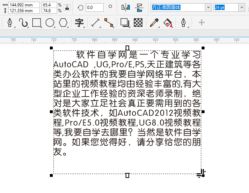249x193 pixels.
Task: Click the top-middle text frame handle
Action: [x=127, y=48]
